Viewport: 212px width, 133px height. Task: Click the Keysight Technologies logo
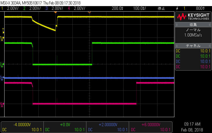click(x=193, y=17)
